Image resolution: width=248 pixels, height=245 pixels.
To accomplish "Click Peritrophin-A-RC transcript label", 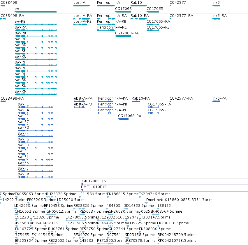I will (112, 27).
